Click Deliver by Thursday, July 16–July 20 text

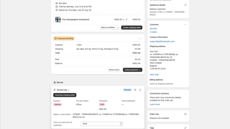[x=75, y=10]
